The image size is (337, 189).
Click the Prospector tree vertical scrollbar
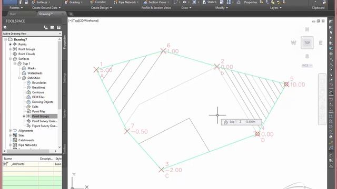tap(60, 75)
